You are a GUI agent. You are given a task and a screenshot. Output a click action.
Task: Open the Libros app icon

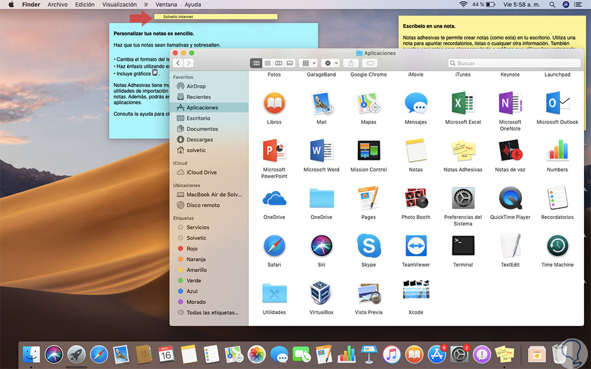click(274, 103)
